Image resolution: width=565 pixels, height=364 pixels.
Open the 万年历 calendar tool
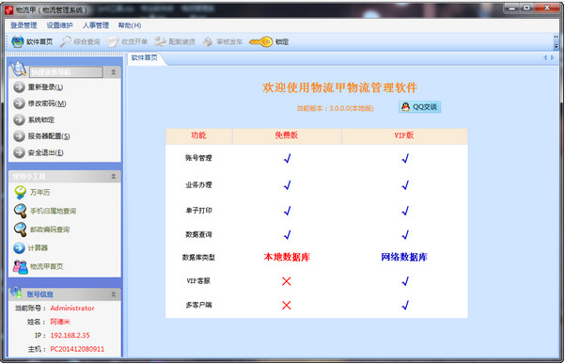pos(20,193)
